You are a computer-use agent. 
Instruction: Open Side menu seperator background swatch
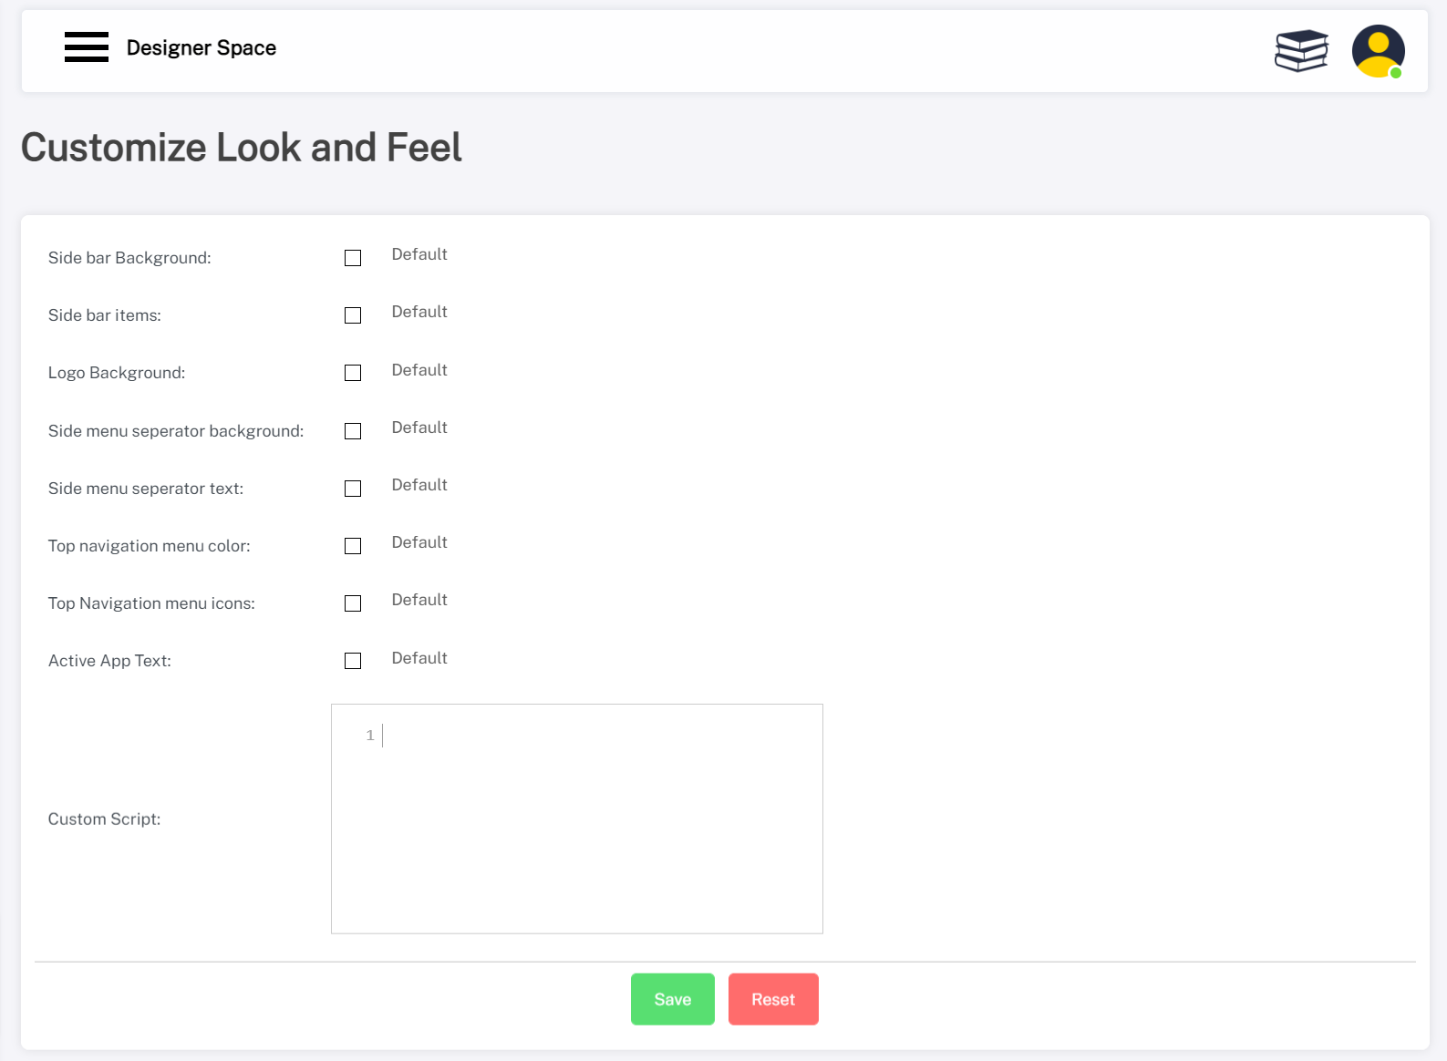[x=353, y=431]
